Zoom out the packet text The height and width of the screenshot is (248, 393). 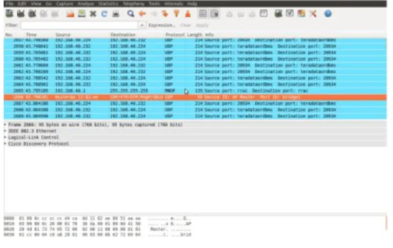pos(241,14)
